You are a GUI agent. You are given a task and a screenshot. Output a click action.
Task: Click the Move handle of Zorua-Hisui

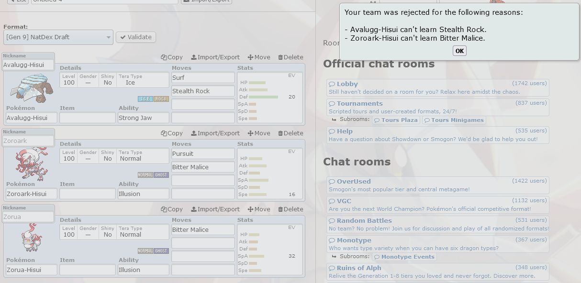259,209
